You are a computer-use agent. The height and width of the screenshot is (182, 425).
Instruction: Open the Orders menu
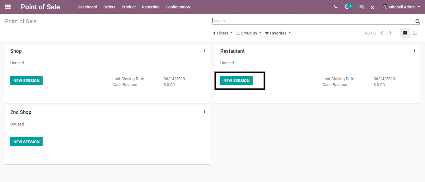[x=109, y=7]
